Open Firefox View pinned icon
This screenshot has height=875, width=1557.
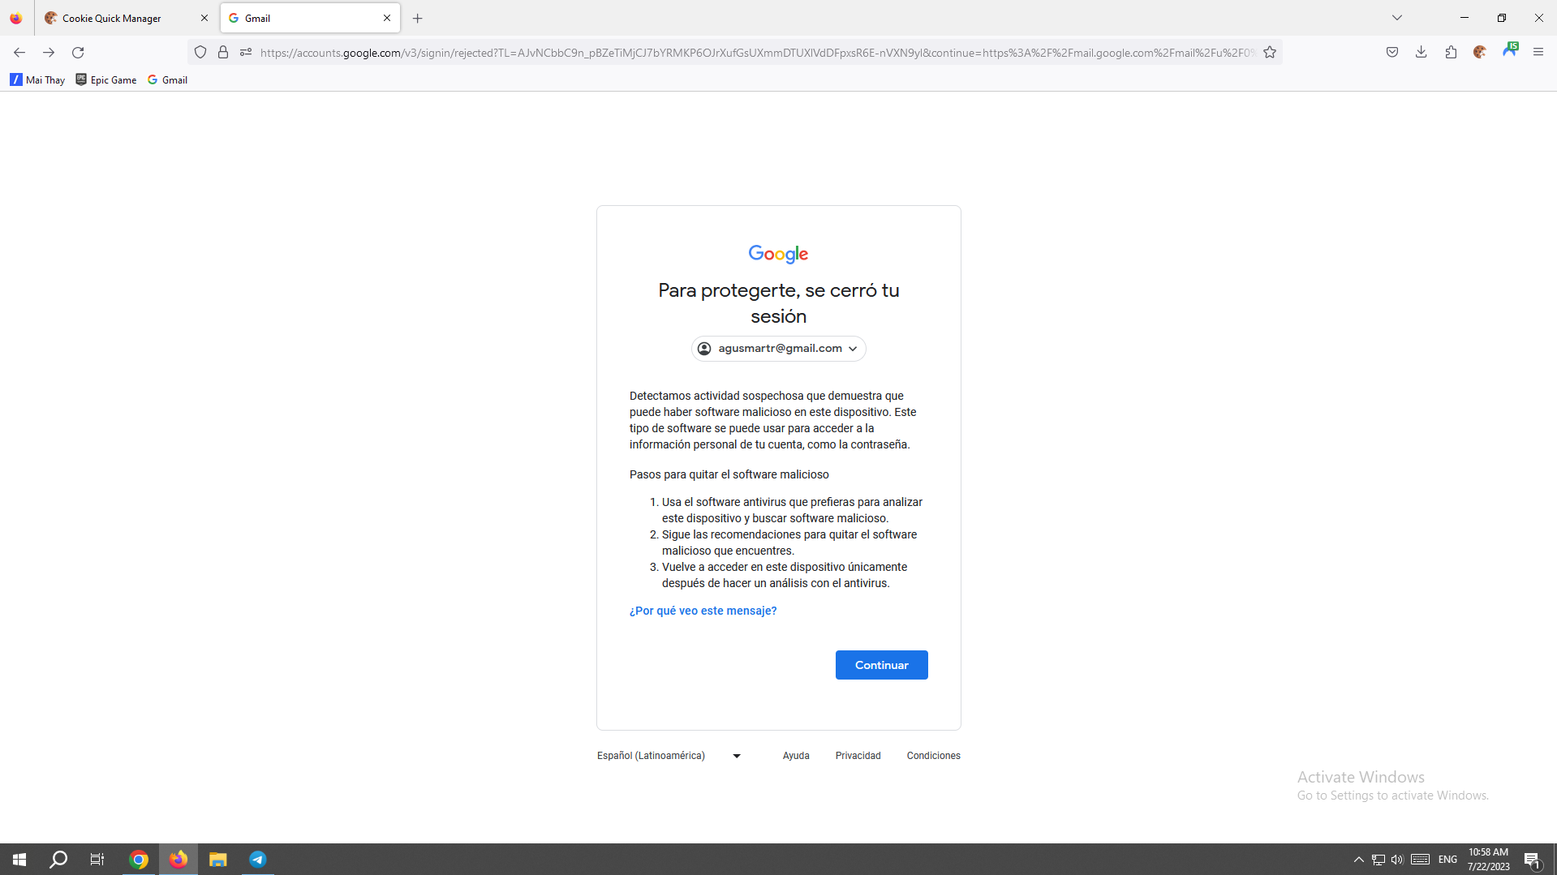pyautogui.click(x=16, y=18)
